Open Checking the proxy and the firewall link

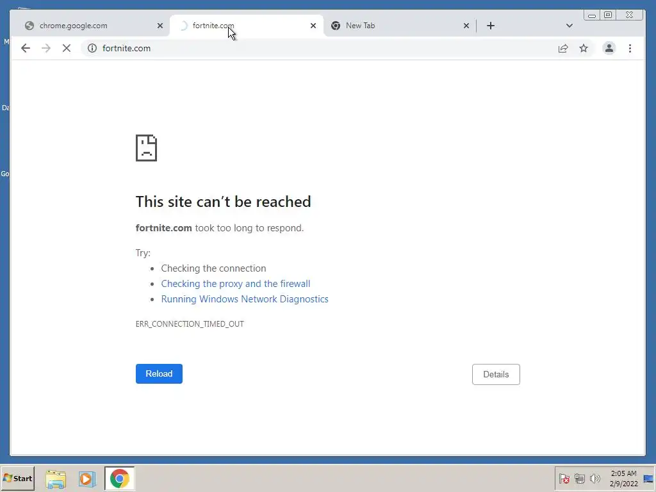click(236, 284)
